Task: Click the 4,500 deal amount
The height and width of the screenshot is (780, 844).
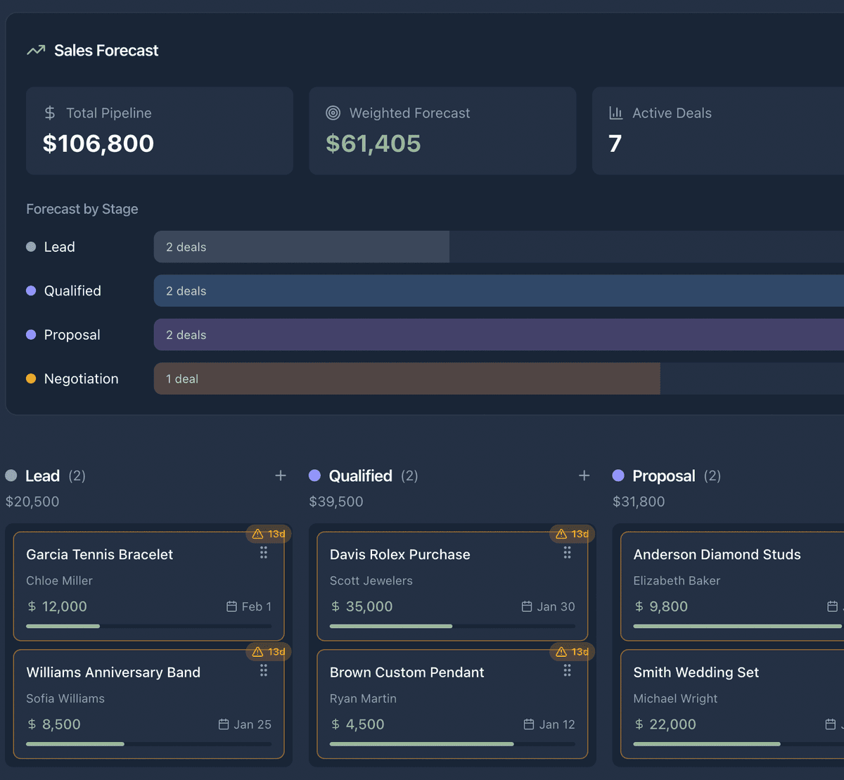Action: pos(365,724)
